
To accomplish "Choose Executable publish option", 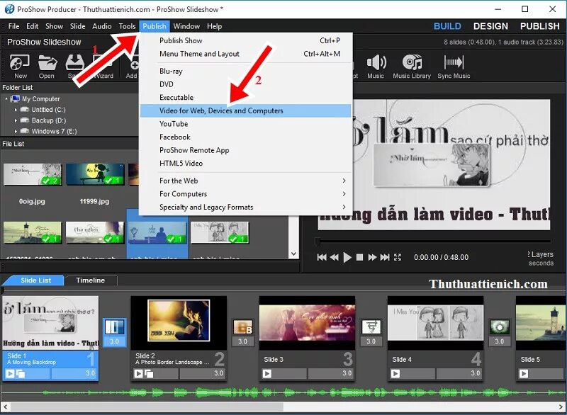I will tap(245, 98).
